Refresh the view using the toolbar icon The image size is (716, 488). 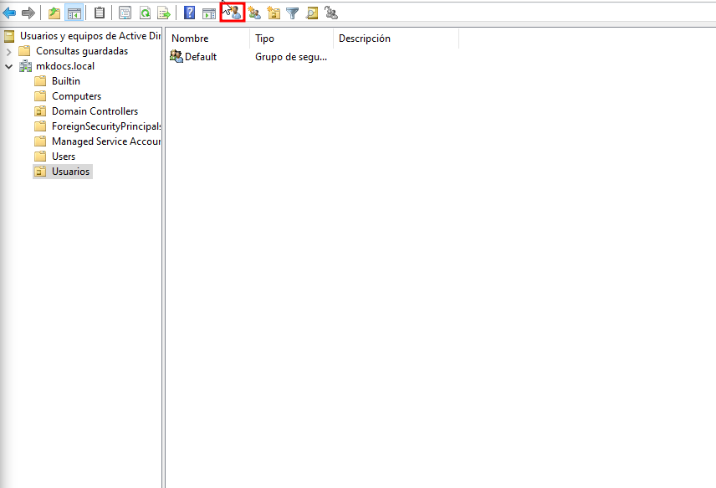tap(145, 13)
